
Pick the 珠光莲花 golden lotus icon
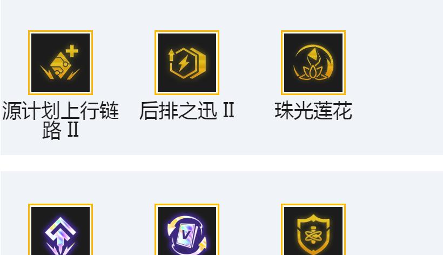coord(313,63)
